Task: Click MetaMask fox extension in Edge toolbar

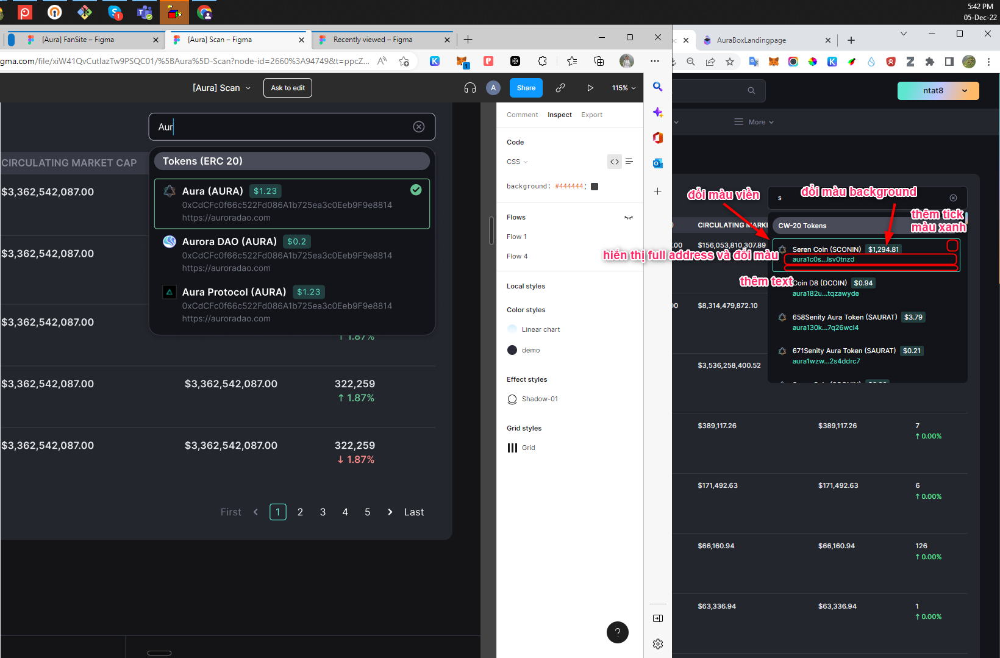Action: point(462,61)
